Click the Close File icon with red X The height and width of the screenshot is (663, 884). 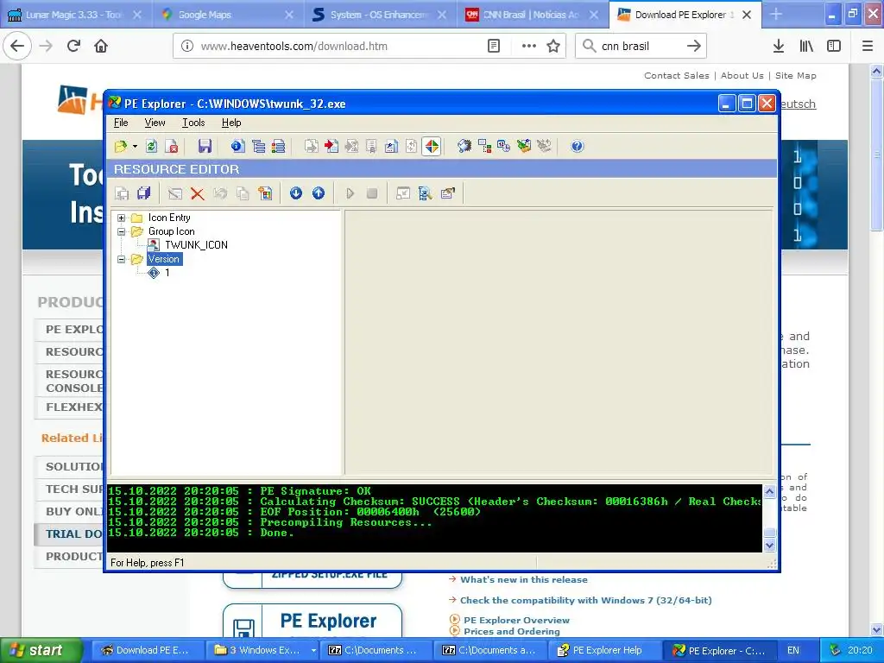[172, 147]
